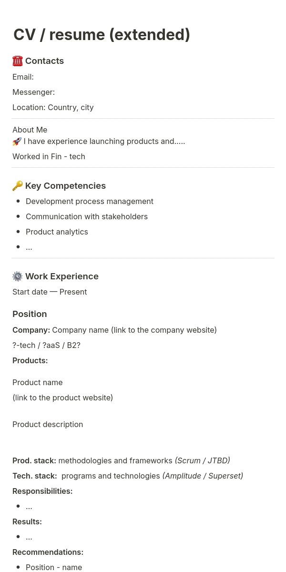Click the company name link placeholder text
286x572 pixels.
click(x=134, y=330)
